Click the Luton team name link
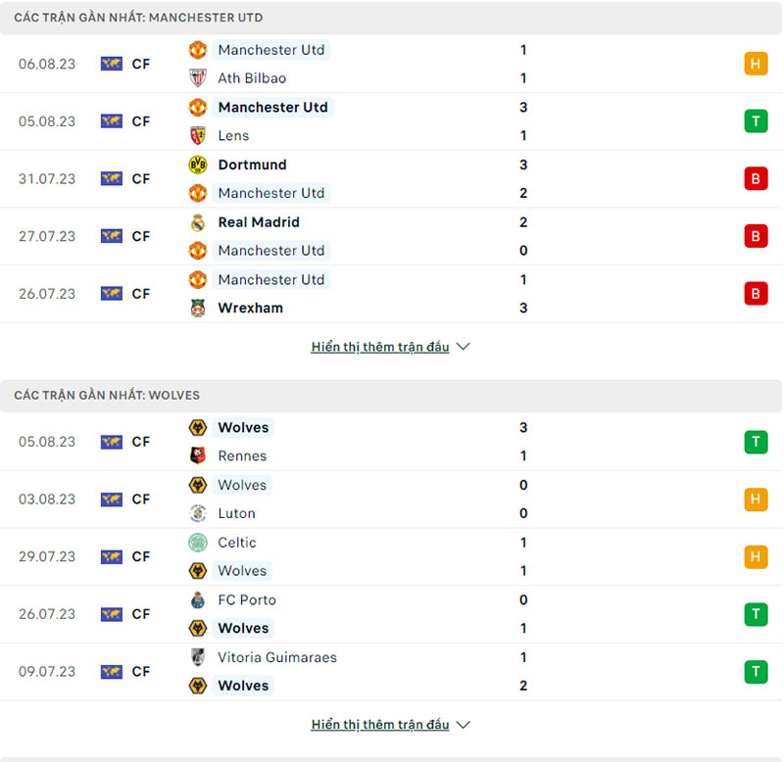Viewport: 784px width, 762px height. pyautogui.click(x=235, y=513)
